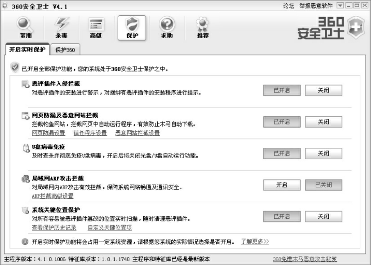
Task: Open the 常用 toolbar section
Action: point(26,28)
